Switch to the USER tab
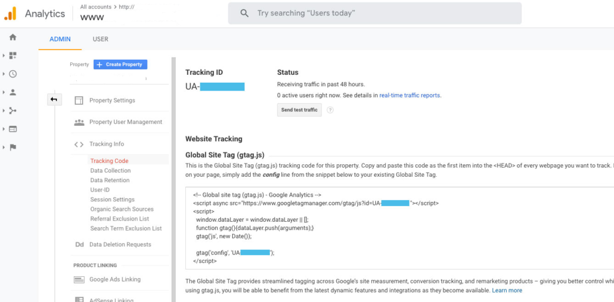This screenshot has width=614, height=302. tap(101, 39)
